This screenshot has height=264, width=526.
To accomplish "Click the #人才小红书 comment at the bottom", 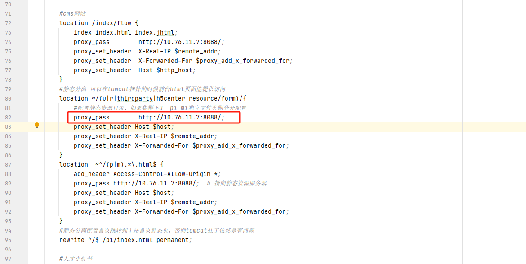I will pos(76,259).
